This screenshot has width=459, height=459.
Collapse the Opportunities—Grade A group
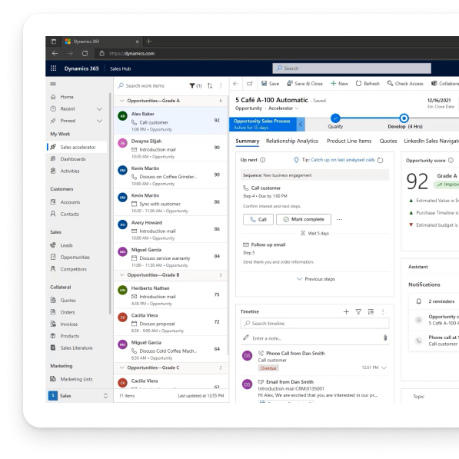121,101
